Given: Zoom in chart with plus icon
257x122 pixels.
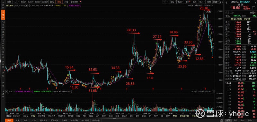Looking at the screenshot, I should pos(164,2).
